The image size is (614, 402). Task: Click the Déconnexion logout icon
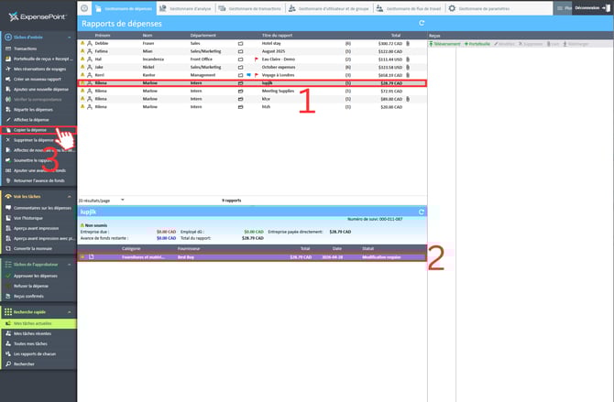(606, 7)
